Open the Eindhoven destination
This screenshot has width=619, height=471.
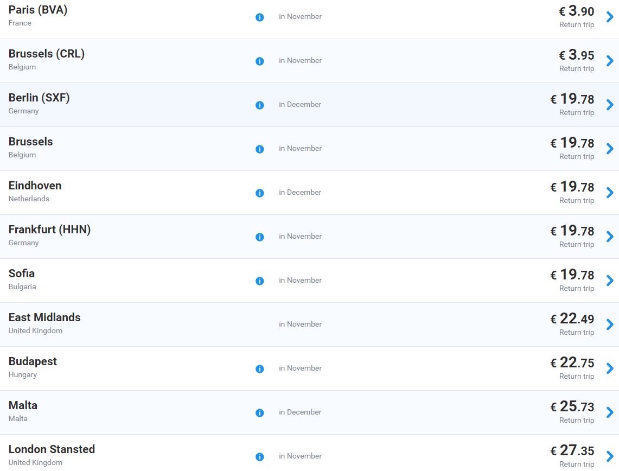pos(35,186)
